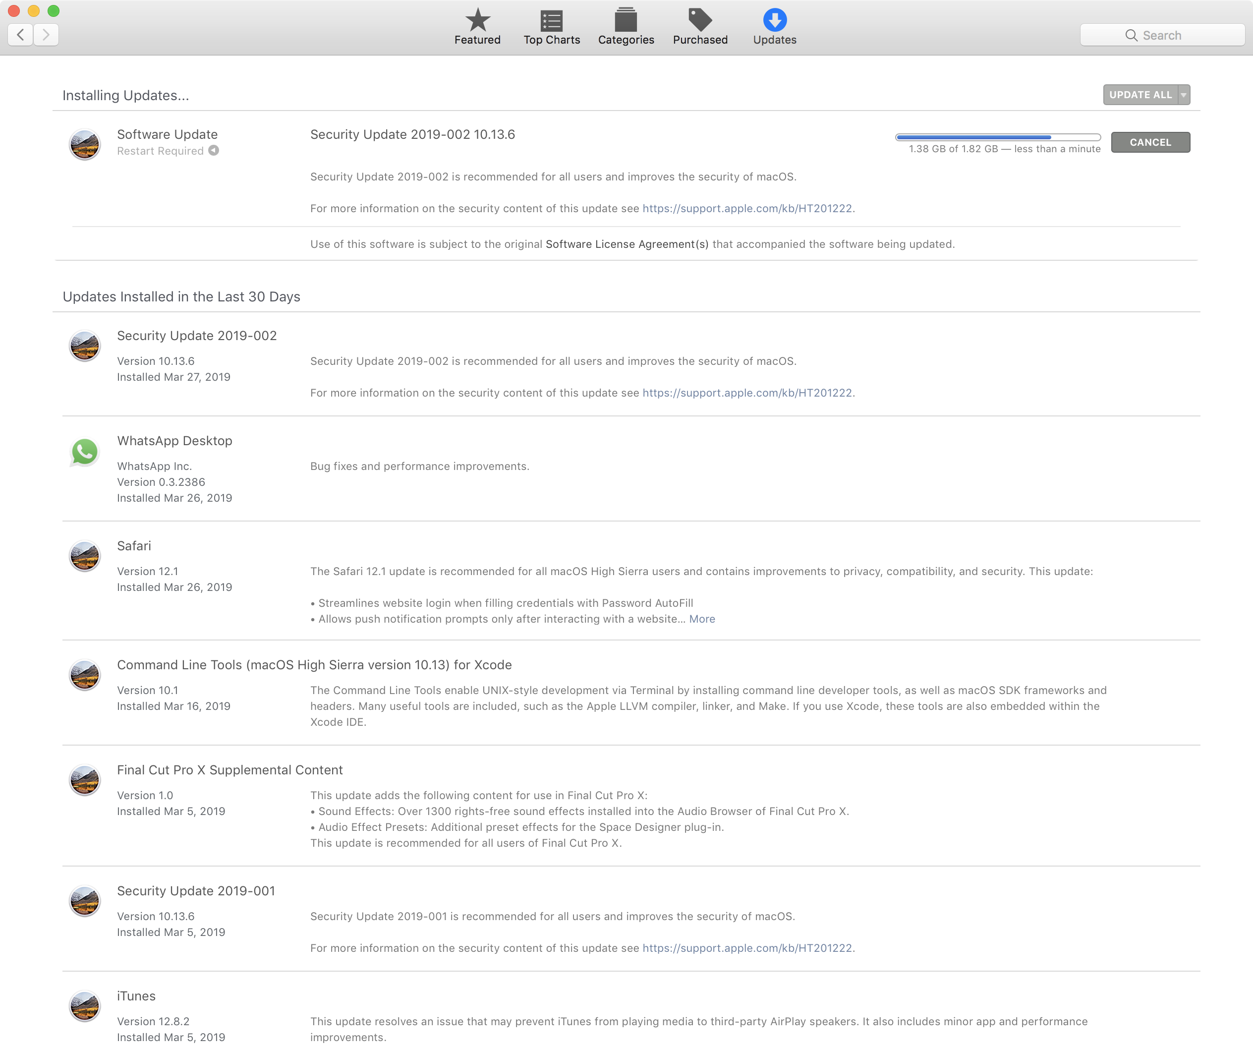Click the iTunes title text
Viewport: 1253px width, 1049px height.
coord(136,996)
